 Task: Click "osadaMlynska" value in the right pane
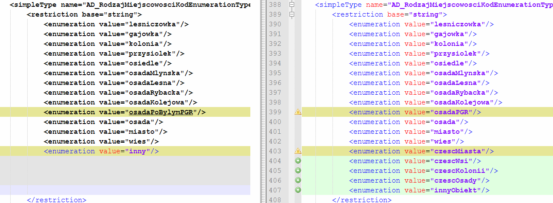459,73
